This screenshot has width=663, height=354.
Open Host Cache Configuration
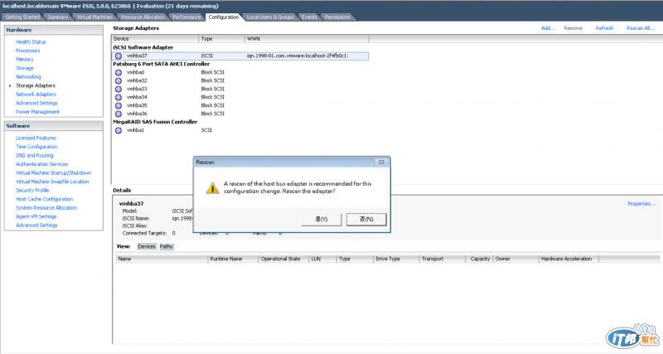point(45,199)
